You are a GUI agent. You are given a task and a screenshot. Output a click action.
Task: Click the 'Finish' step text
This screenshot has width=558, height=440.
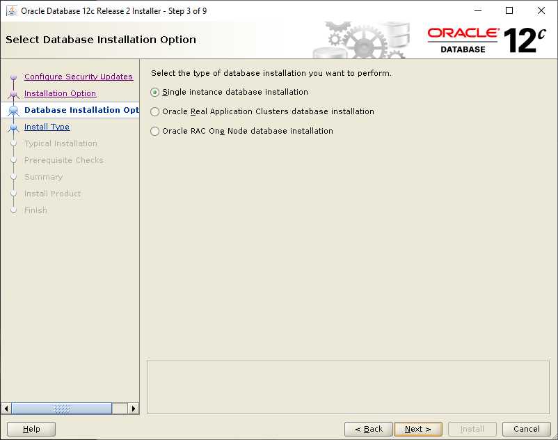[35, 210]
